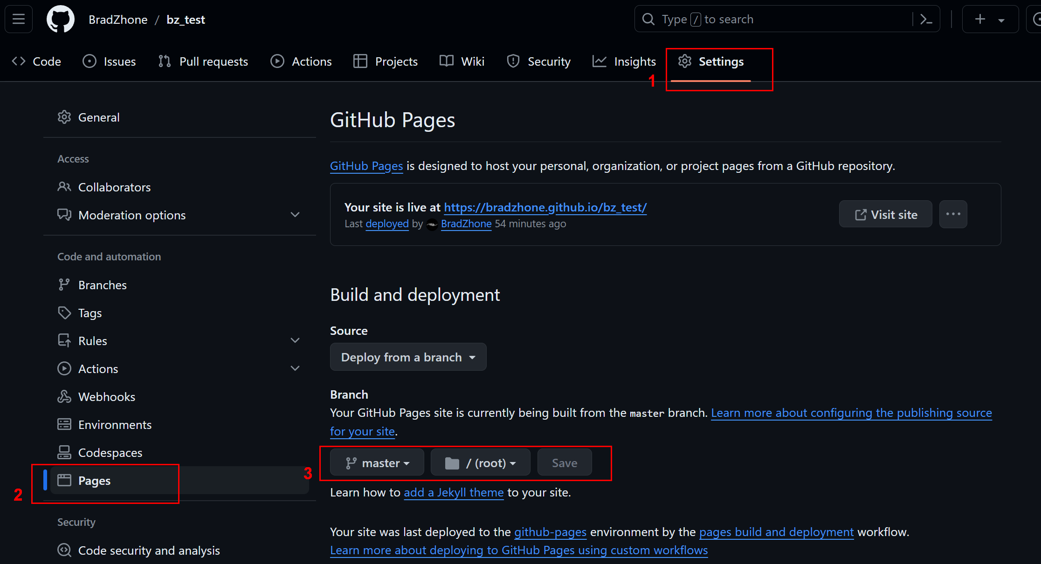Click the Tags label icon
Image resolution: width=1041 pixels, height=564 pixels.
64,313
